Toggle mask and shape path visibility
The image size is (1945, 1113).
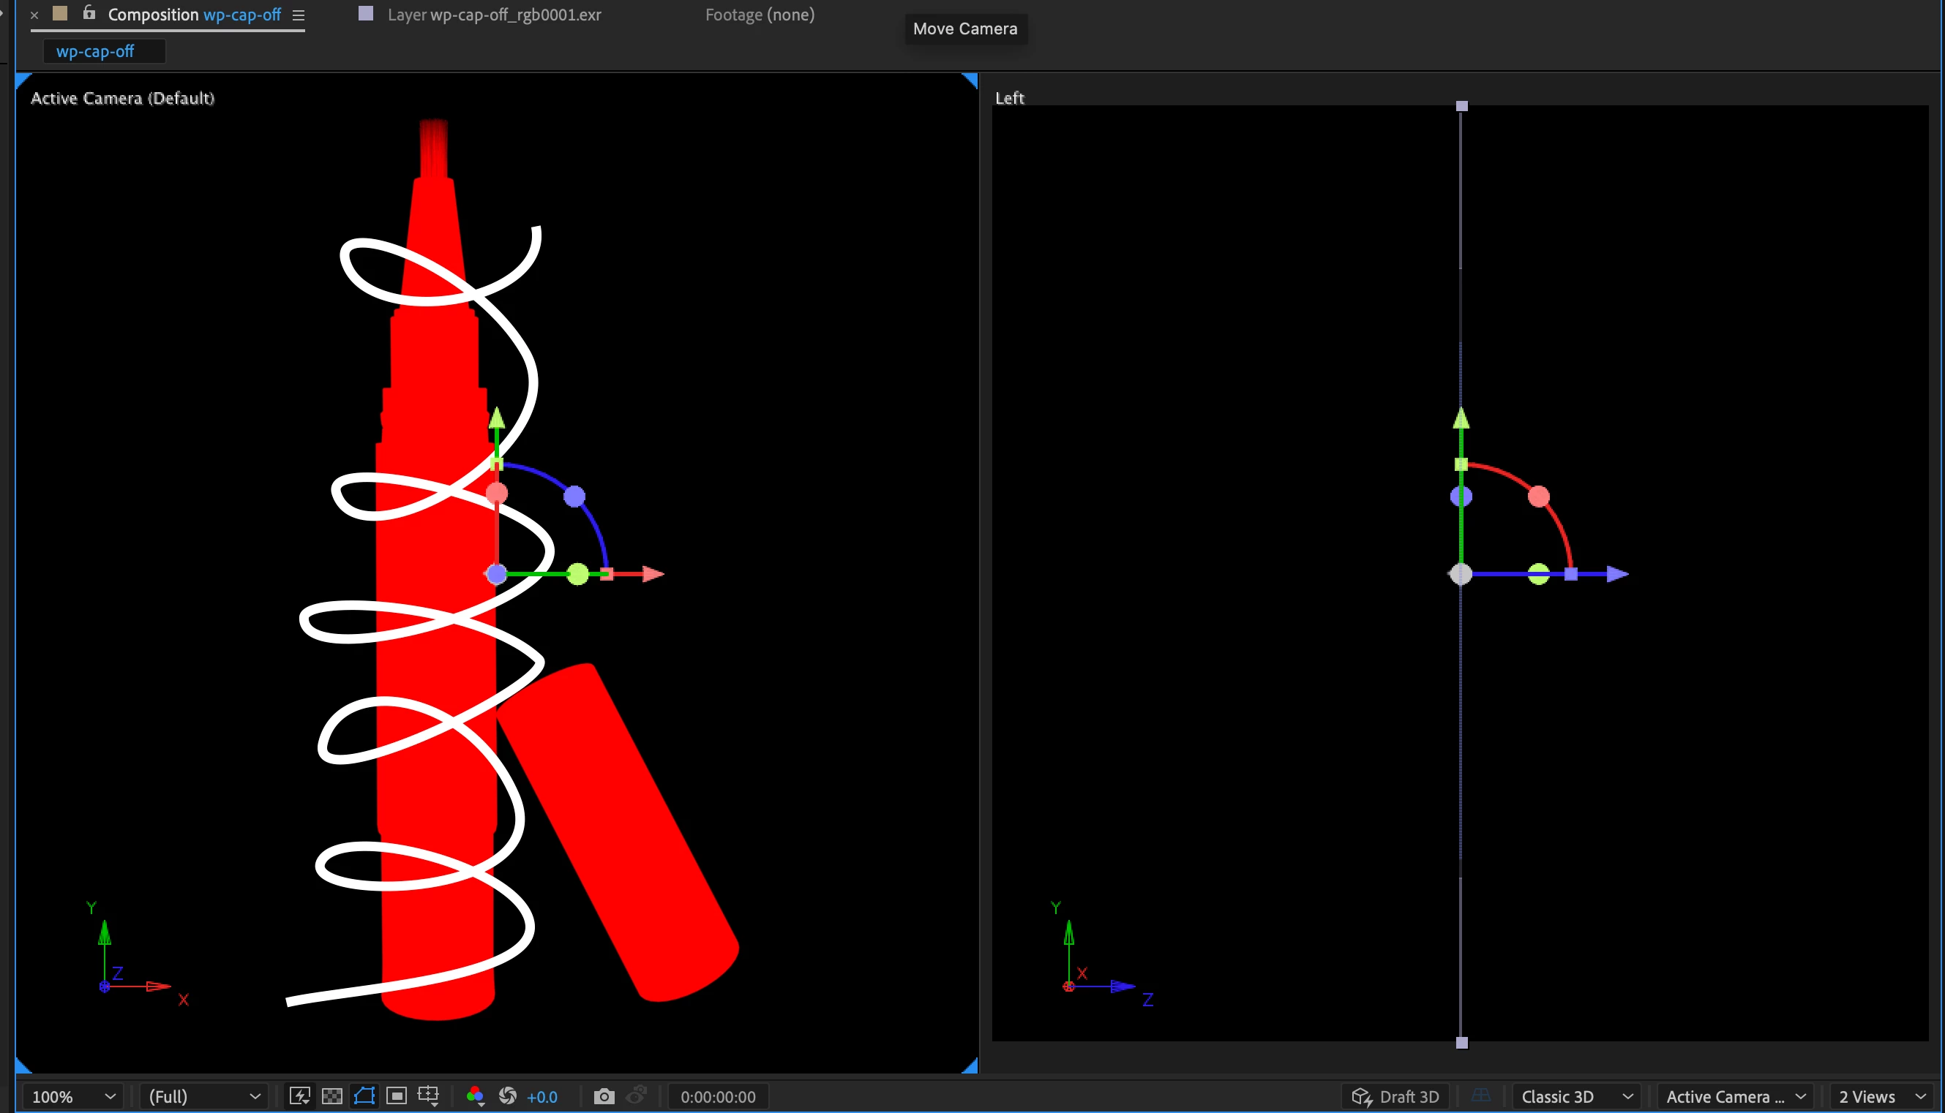(364, 1096)
